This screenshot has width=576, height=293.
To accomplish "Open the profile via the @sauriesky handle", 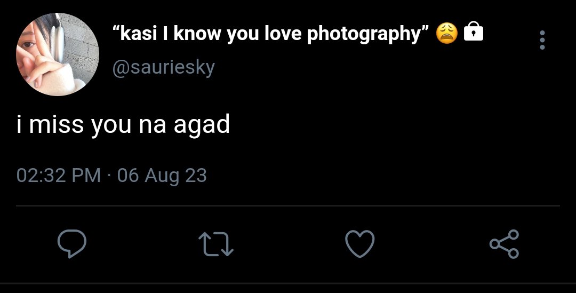I will 164,68.
